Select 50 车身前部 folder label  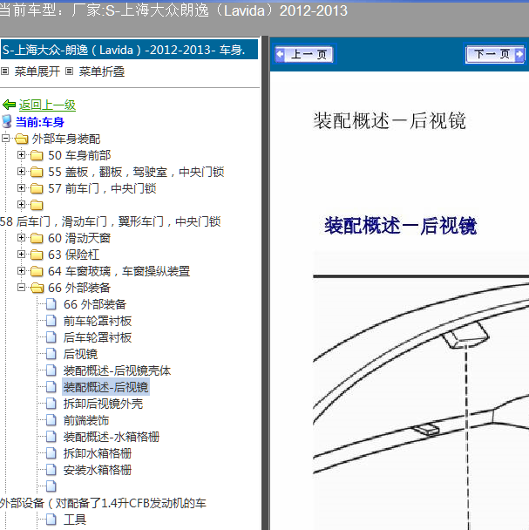79,155
